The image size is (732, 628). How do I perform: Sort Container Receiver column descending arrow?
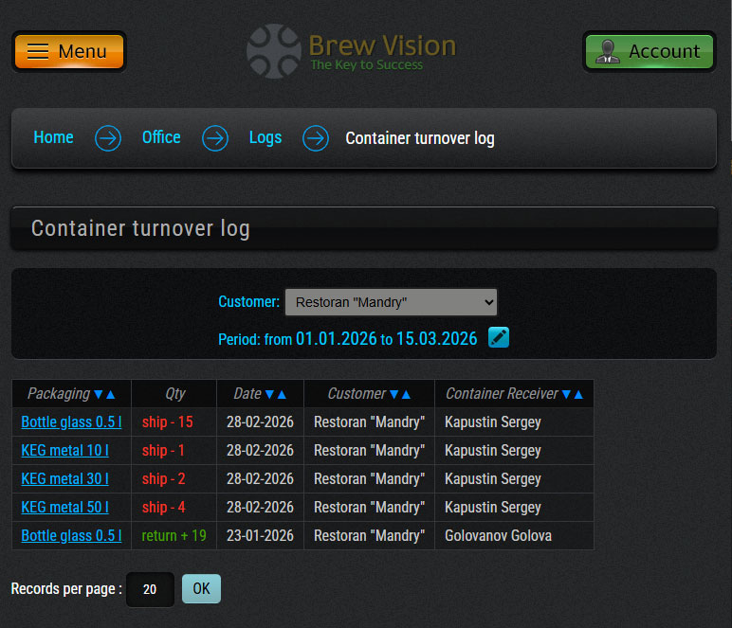pyautogui.click(x=566, y=394)
